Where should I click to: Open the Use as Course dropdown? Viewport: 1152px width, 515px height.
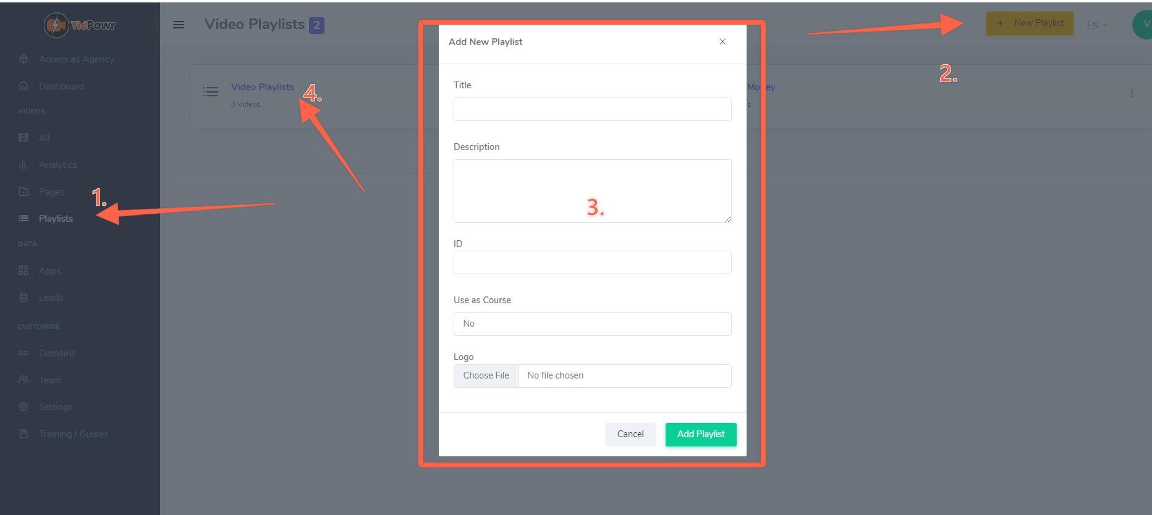tap(592, 324)
